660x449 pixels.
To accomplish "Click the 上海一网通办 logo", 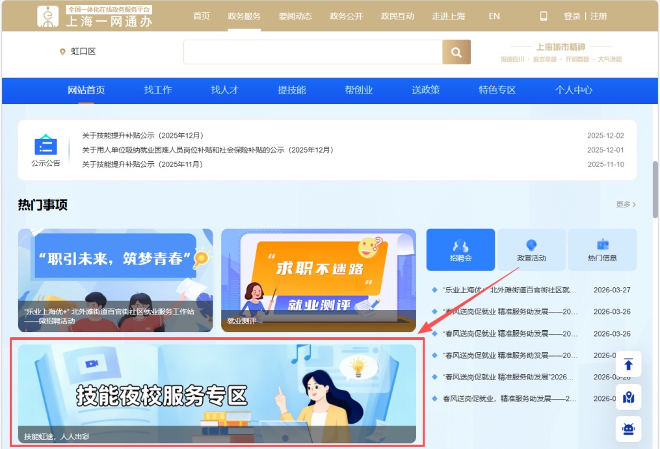I will coord(94,16).
